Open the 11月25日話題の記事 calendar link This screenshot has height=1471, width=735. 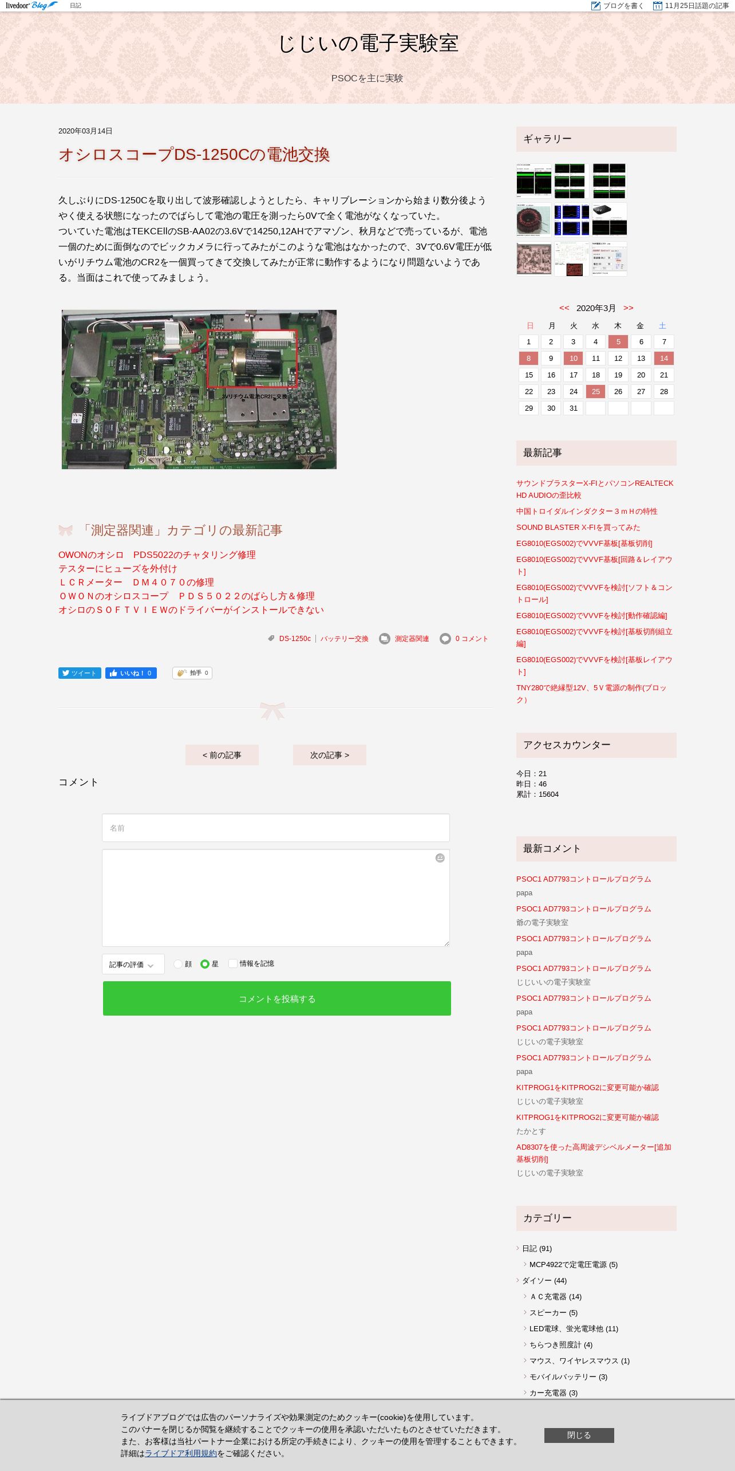tap(691, 6)
